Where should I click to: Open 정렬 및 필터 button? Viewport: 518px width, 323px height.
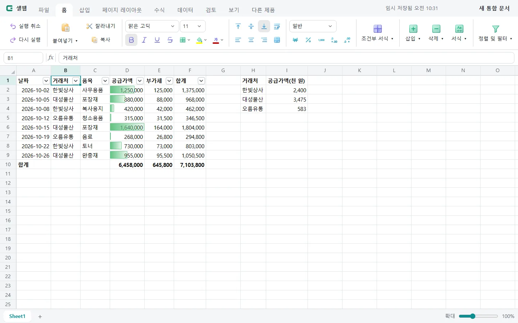(495, 33)
